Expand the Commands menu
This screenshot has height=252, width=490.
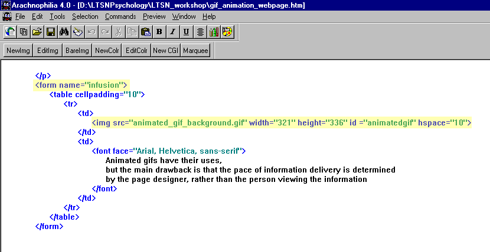[x=120, y=16]
